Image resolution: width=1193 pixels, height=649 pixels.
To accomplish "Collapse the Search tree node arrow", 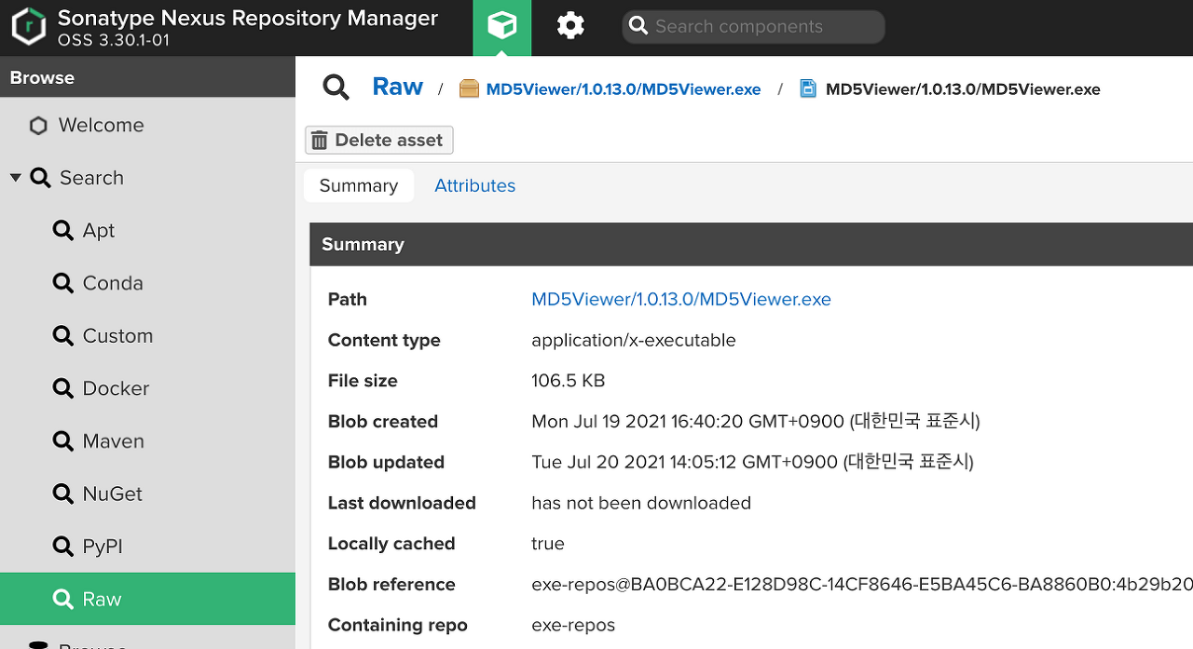I will (x=15, y=177).
